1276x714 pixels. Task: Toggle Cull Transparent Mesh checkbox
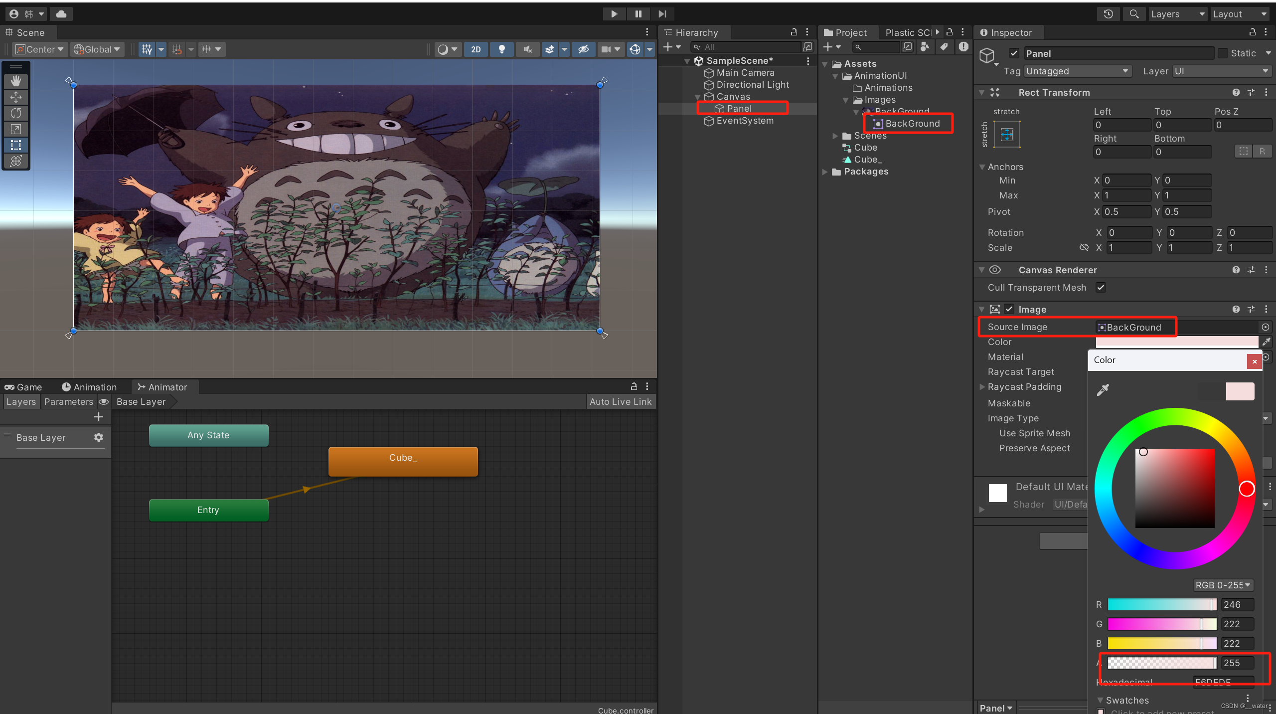click(1101, 288)
